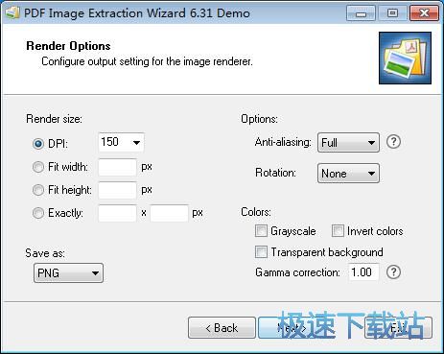The image size is (444, 354).
Task: Click the Exit button
Action: [x=398, y=327]
